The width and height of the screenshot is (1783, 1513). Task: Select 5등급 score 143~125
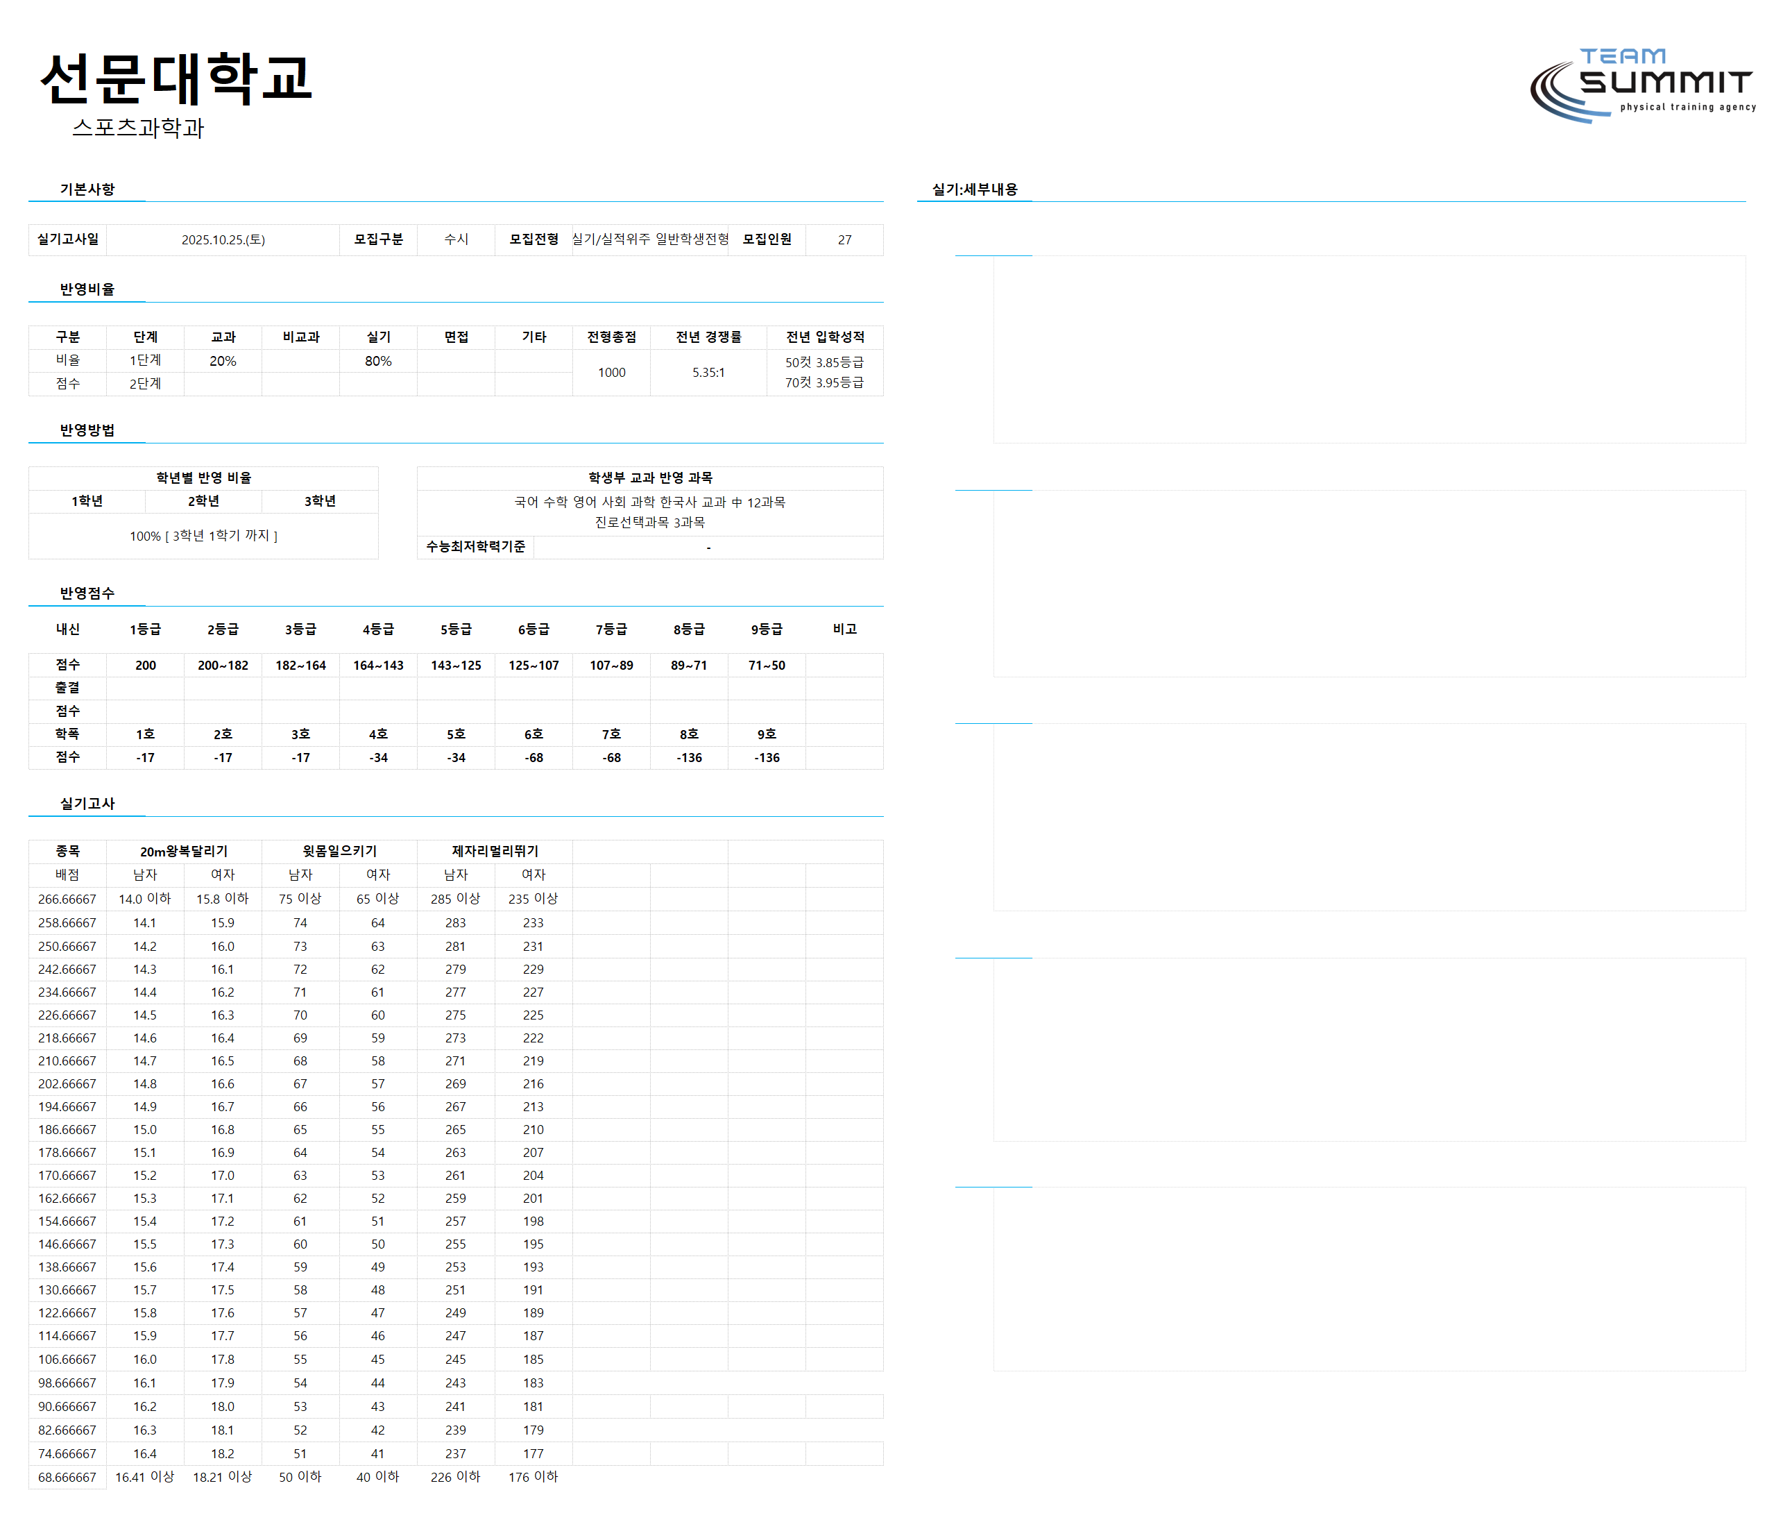456,666
